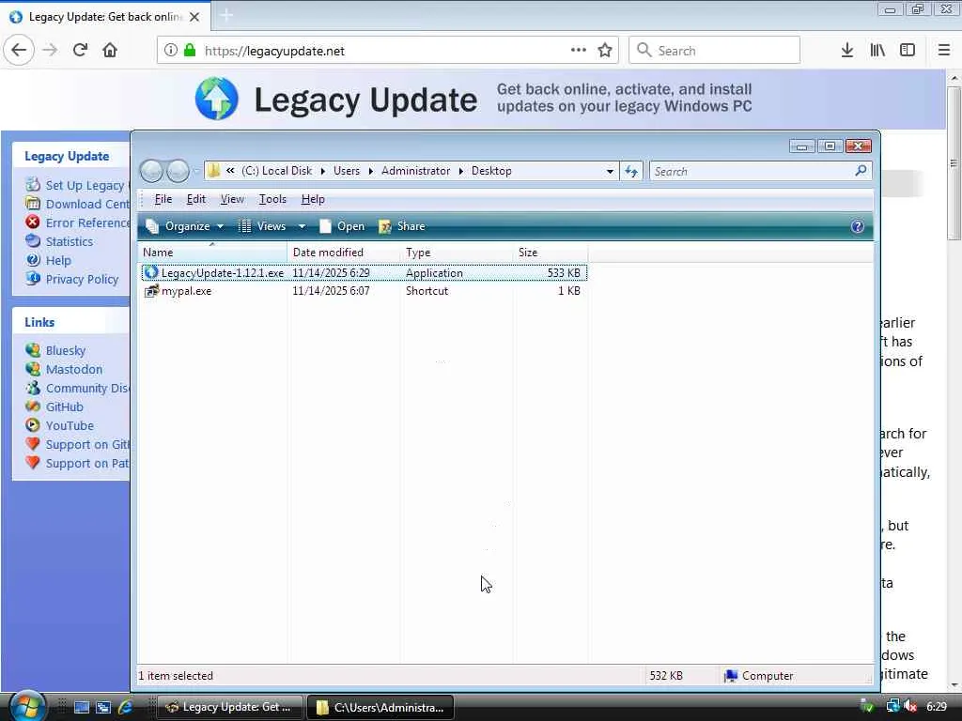Expand the address bar history dropdown
This screenshot has width=962, height=721.
[610, 171]
